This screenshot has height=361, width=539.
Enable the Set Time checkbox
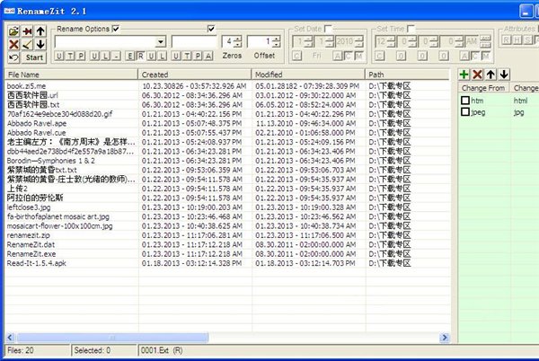pos(411,29)
